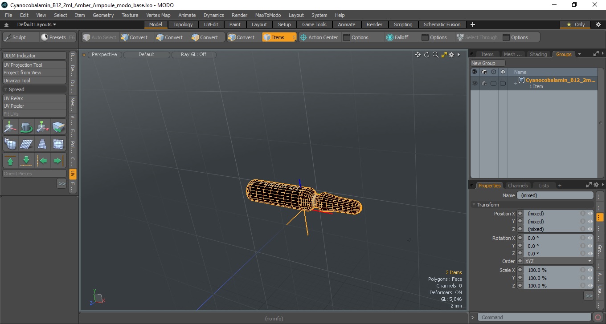Collapse the Transform section
This screenshot has width=606, height=324.
pyautogui.click(x=474, y=205)
